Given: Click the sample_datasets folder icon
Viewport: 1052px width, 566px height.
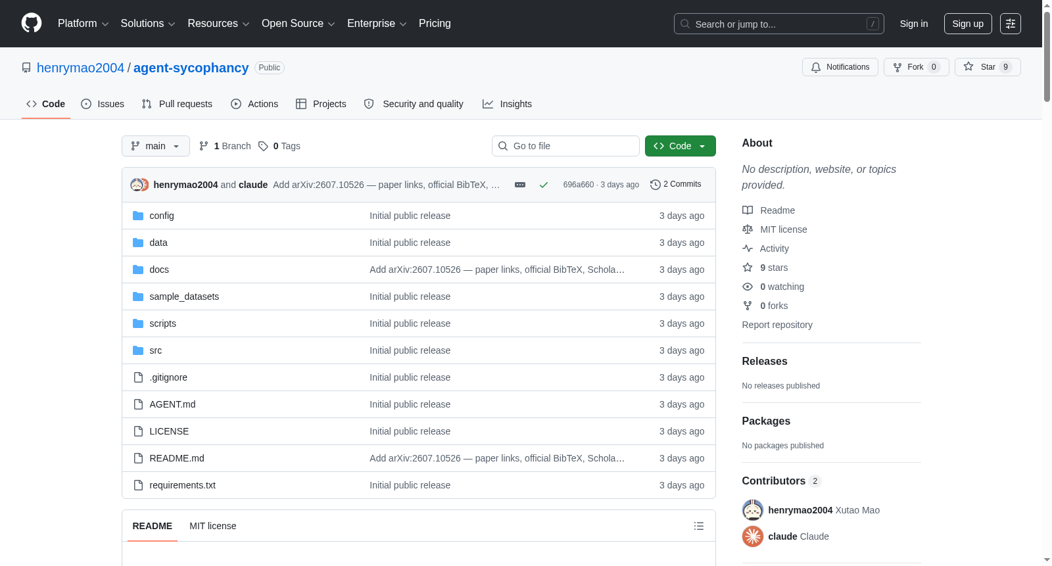Looking at the screenshot, I should pyautogui.click(x=138, y=296).
